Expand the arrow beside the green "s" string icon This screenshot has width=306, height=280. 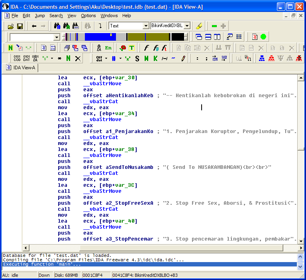pyautogui.click(x=52, y=58)
